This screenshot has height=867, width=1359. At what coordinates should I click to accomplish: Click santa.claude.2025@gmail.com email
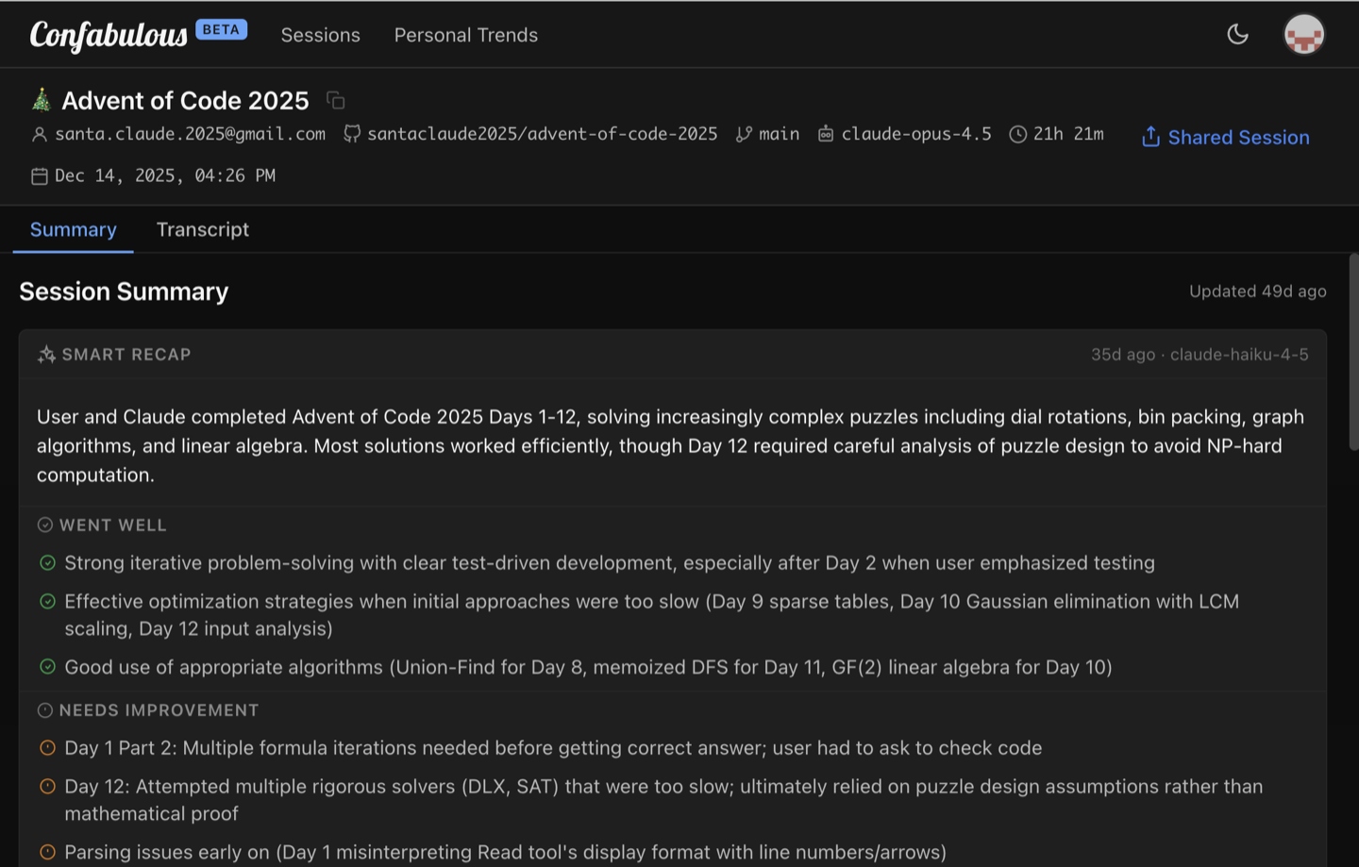(x=191, y=134)
